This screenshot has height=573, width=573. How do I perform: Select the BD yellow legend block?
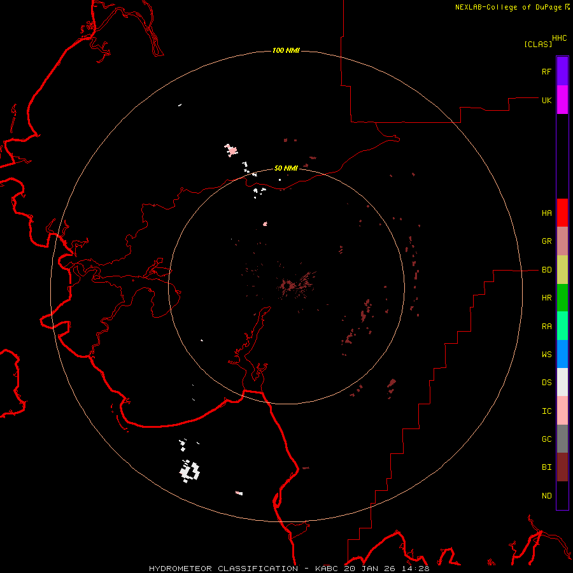pyautogui.click(x=562, y=270)
